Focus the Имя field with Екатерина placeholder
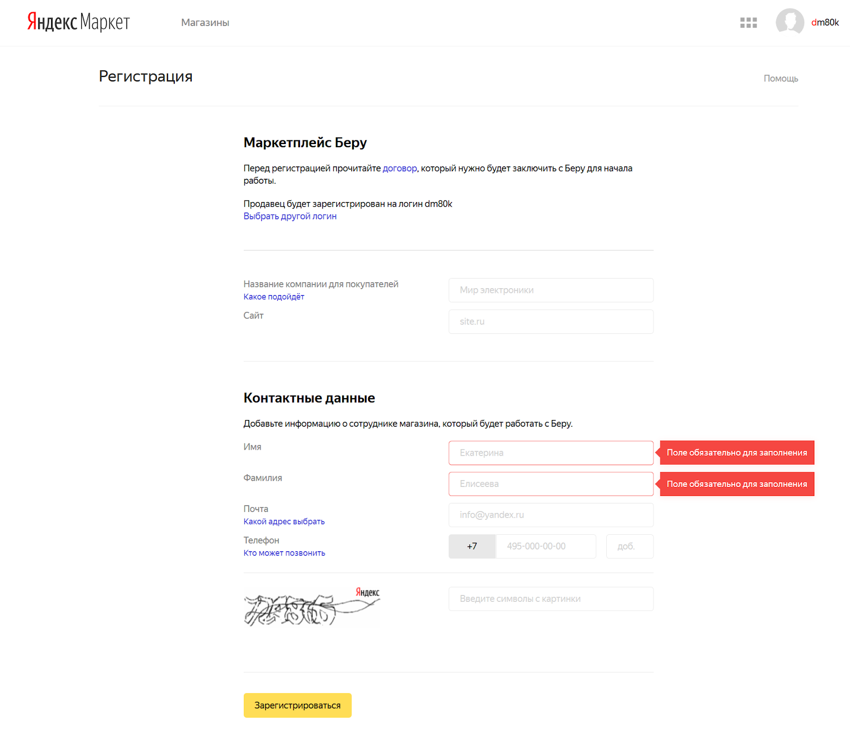 click(551, 453)
